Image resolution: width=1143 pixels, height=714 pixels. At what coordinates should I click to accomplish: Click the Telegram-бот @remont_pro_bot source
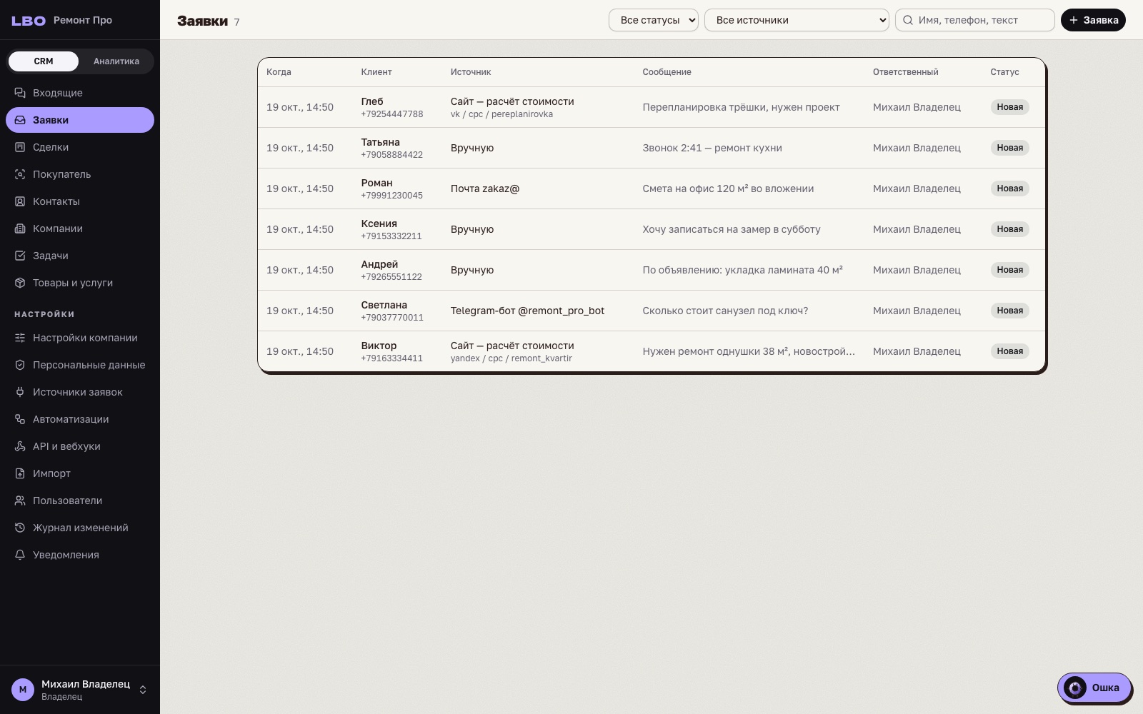point(527,311)
